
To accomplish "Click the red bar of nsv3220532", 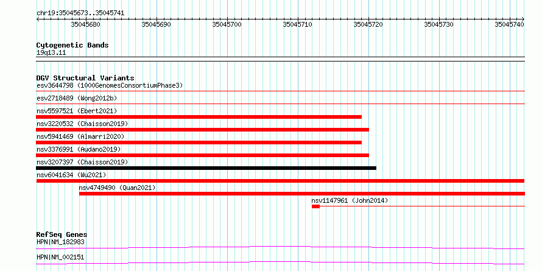I will point(203,130).
